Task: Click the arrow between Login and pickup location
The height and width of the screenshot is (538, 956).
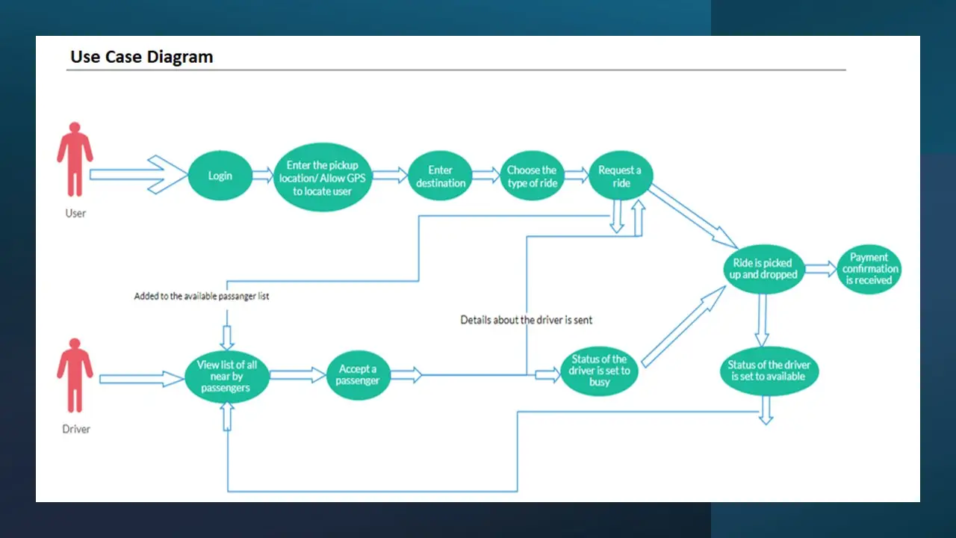Action: tap(264, 176)
